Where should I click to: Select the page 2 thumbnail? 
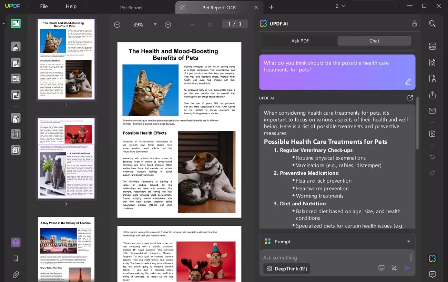click(66, 158)
